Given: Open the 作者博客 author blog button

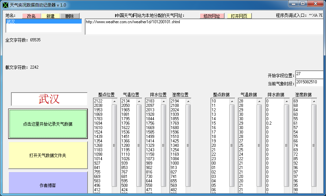Looking at the screenshot, I should pos(48,185).
